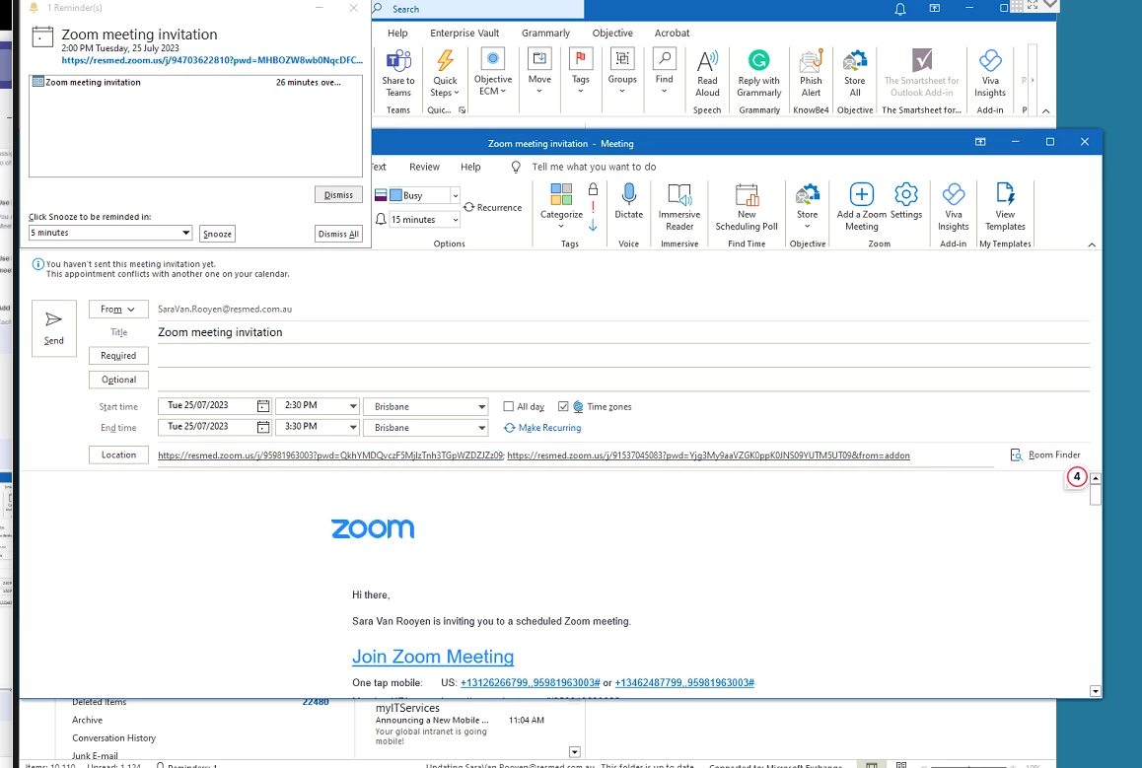Open Start time calendar picker icon
The width and height of the screenshot is (1142, 768).
[263, 406]
